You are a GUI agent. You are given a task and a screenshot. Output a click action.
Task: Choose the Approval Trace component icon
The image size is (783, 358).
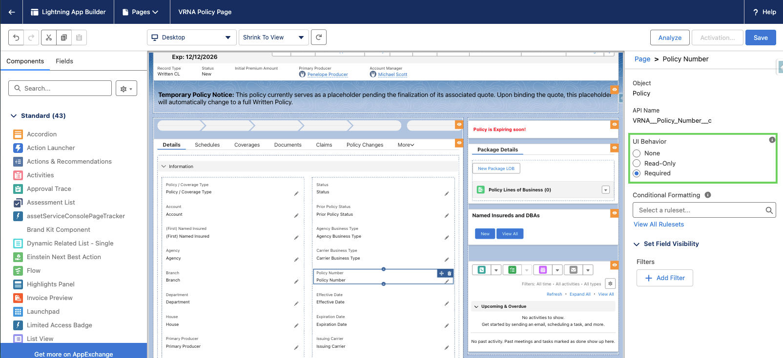pos(18,189)
